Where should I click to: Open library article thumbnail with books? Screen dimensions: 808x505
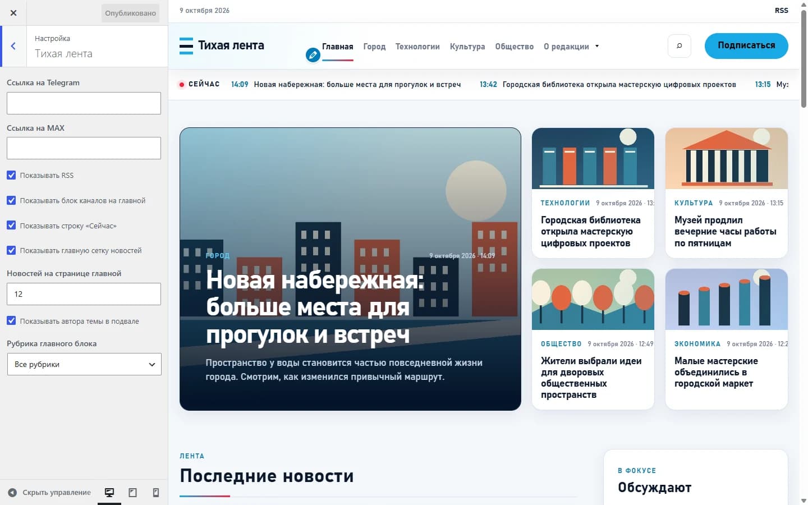click(593, 158)
